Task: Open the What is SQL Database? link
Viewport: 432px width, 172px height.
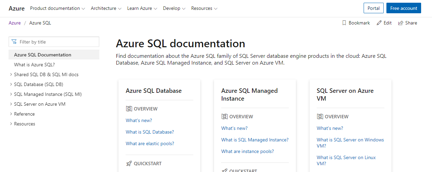Action: click(x=150, y=132)
